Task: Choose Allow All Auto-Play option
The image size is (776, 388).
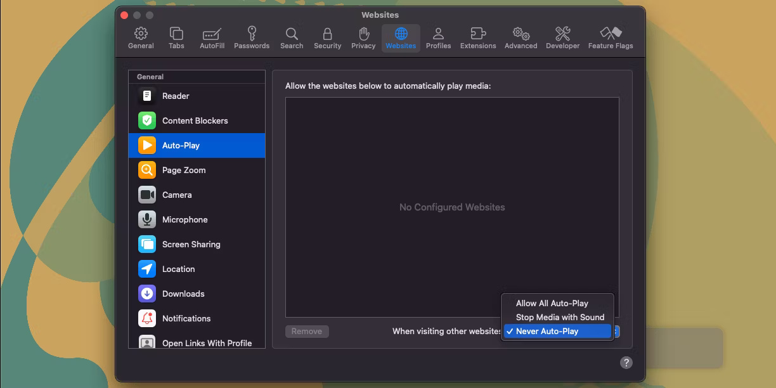Action: click(x=557, y=303)
